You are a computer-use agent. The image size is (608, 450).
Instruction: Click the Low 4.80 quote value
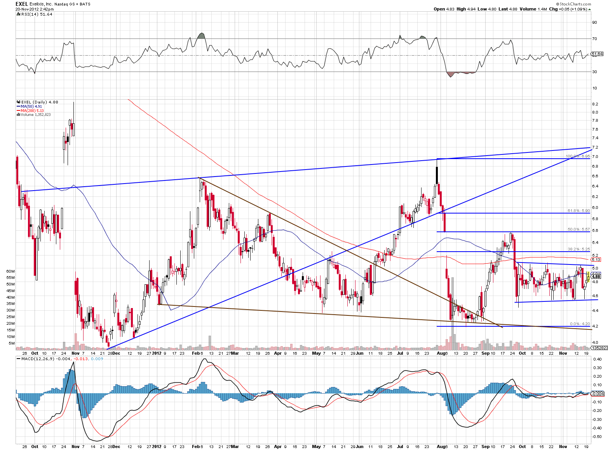[486, 9]
